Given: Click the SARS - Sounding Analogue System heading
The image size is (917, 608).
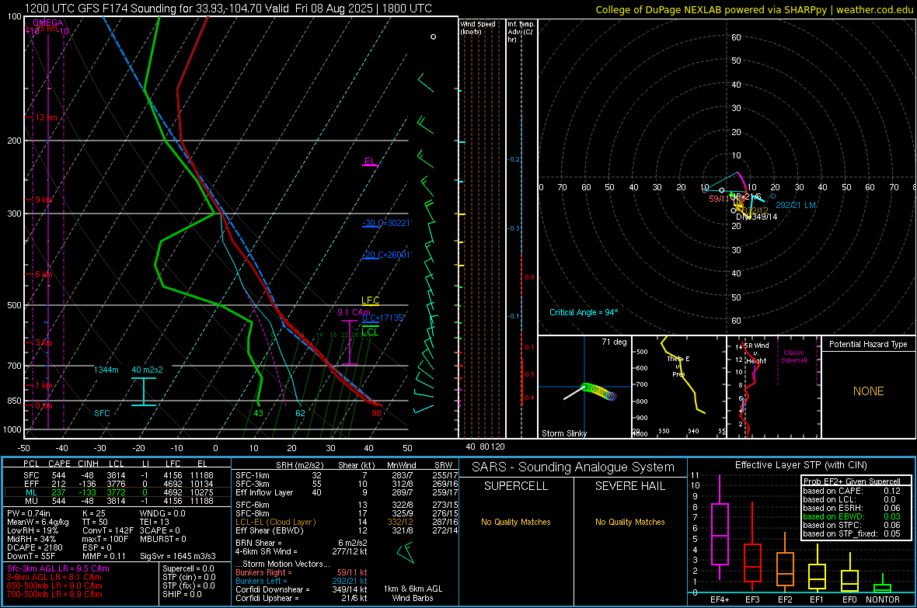Looking at the screenshot, I should (x=574, y=467).
